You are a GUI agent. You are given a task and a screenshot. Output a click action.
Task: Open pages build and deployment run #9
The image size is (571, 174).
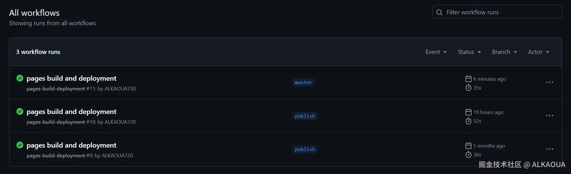(71, 145)
